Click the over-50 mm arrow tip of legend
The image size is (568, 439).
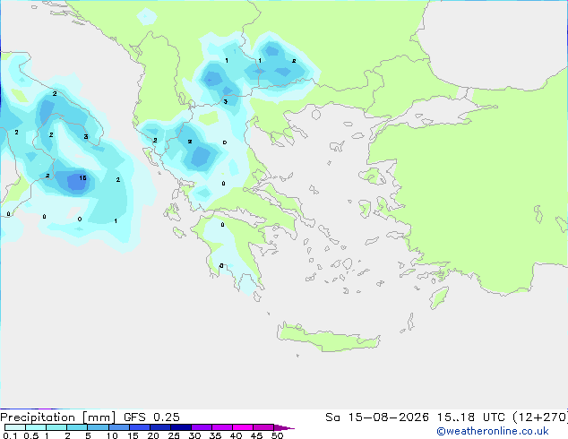click(x=284, y=427)
